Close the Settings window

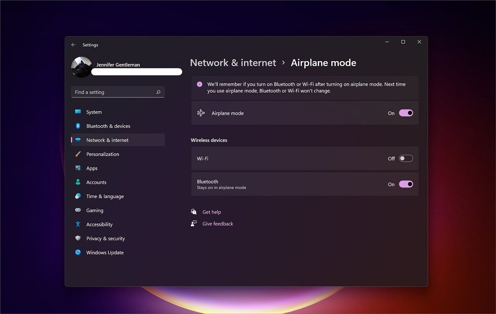pyautogui.click(x=419, y=42)
